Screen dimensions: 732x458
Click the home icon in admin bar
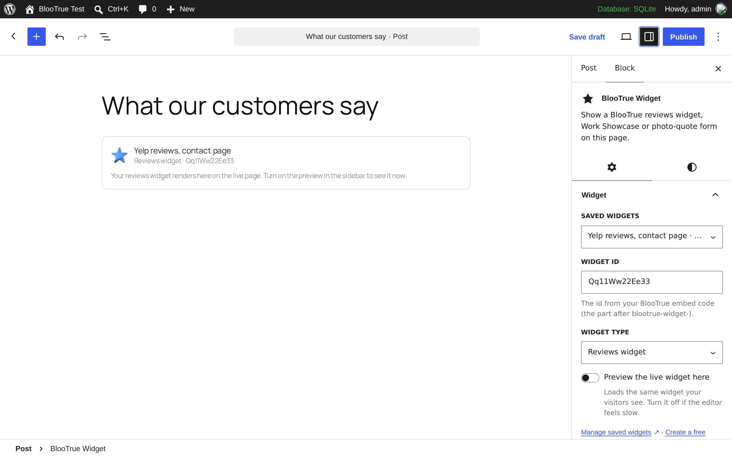point(30,9)
